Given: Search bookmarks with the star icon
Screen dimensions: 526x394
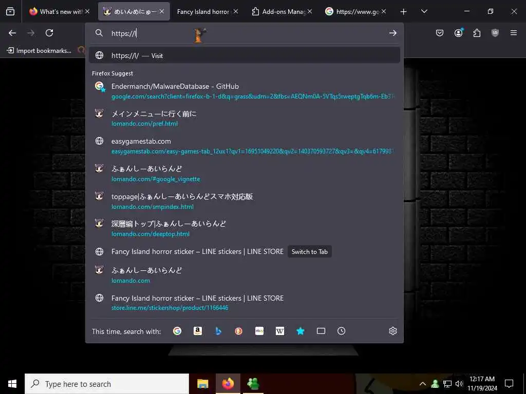Looking at the screenshot, I should (300, 331).
